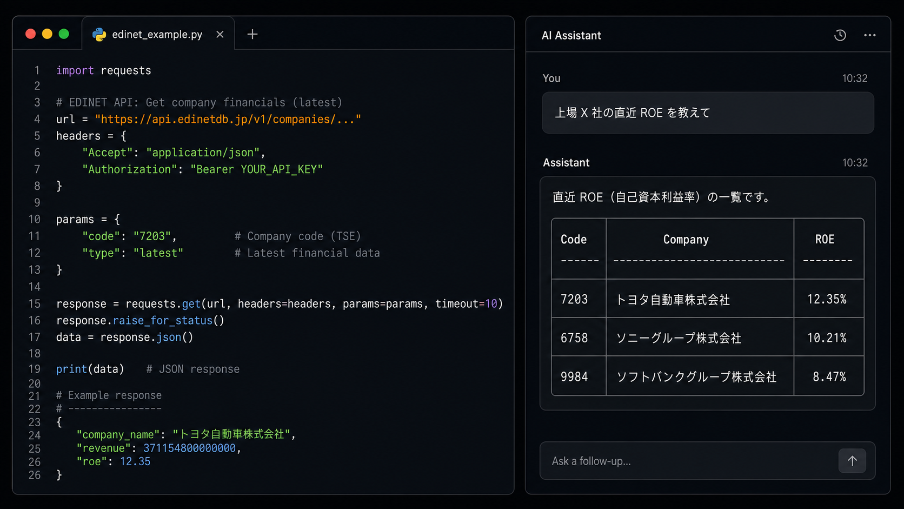Click the yellow minimize window button
This screenshot has width=904, height=509.
47,34
